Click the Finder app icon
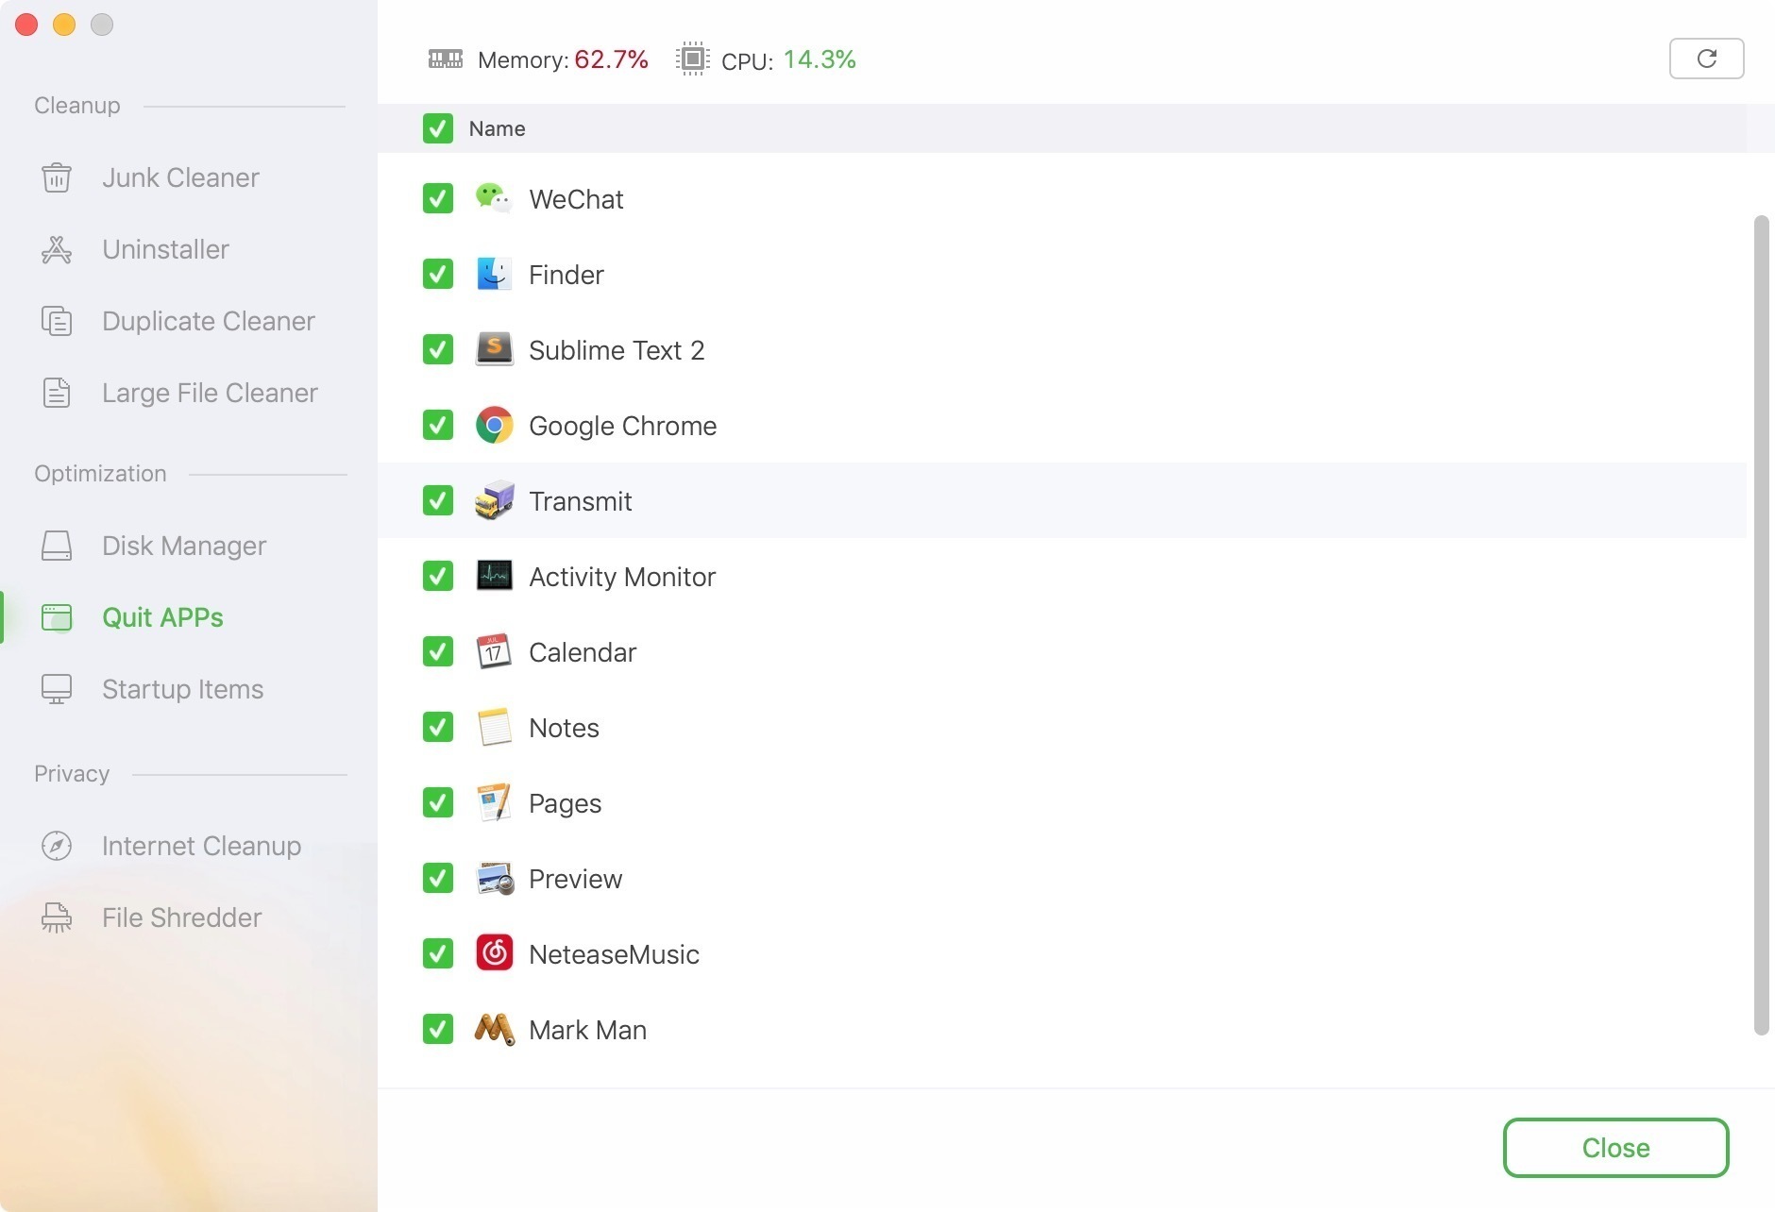1775x1212 pixels. pos(494,274)
